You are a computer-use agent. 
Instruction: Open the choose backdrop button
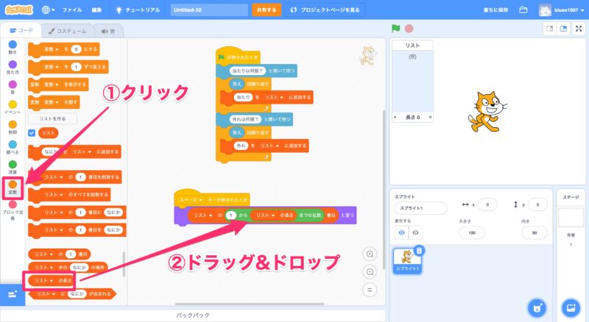[570, 306]
